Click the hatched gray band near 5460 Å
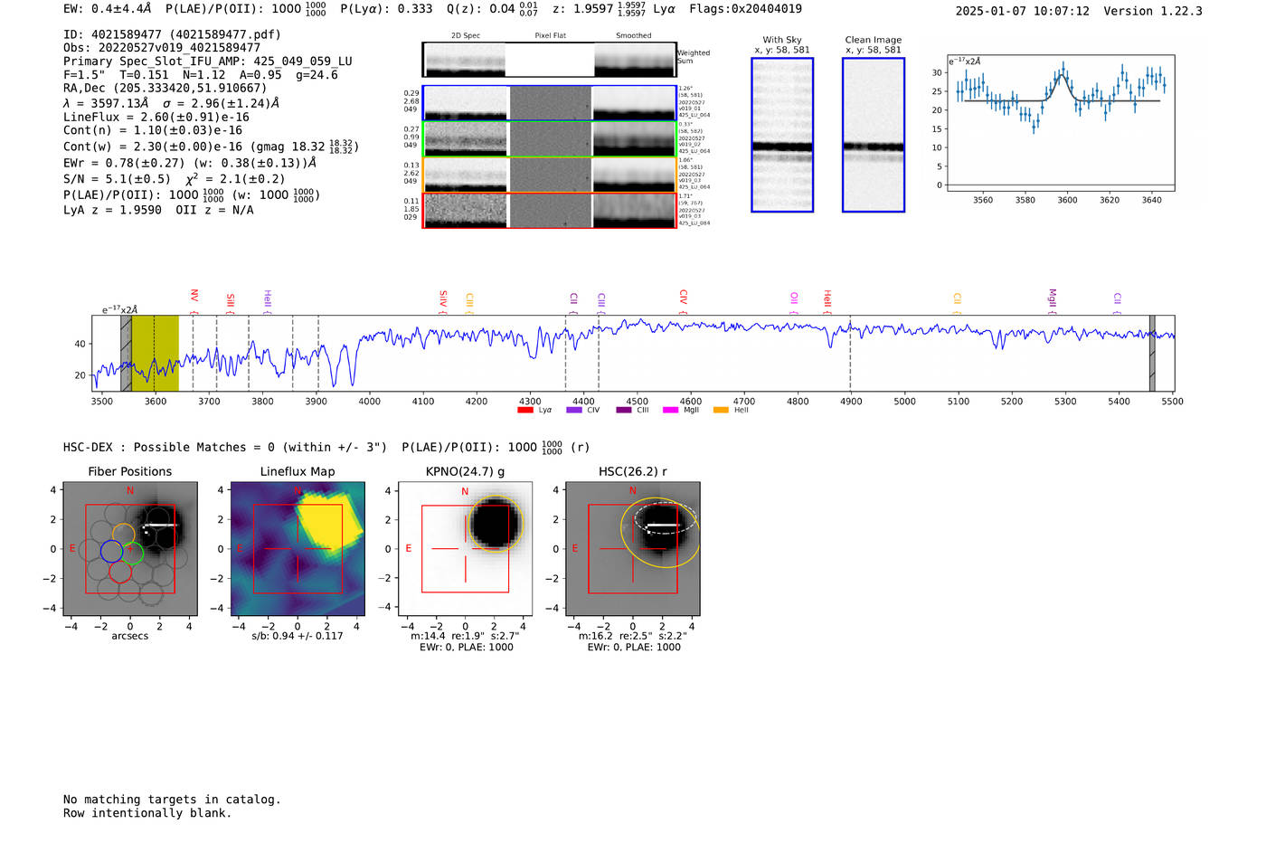This screenshot has width=1266, height=862. 1152,354
